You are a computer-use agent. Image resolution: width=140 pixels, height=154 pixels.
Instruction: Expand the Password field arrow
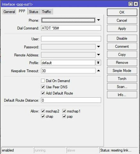coord(98,47)
